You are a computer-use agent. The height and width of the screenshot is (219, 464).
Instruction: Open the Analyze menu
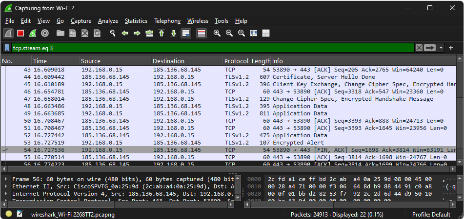coord(108,21)
